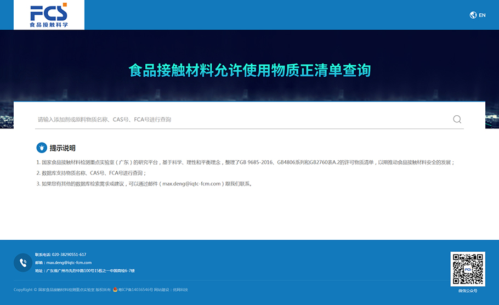Switch language to EN

[483, 15]
